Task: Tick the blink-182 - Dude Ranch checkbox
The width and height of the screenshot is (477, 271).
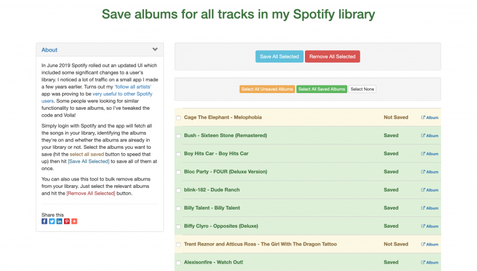Action: 179,190
